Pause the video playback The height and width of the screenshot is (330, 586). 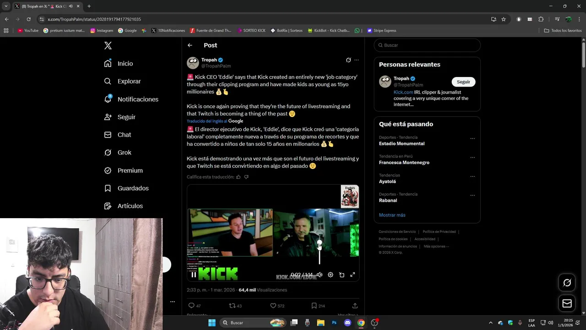[x=194, y=275]
